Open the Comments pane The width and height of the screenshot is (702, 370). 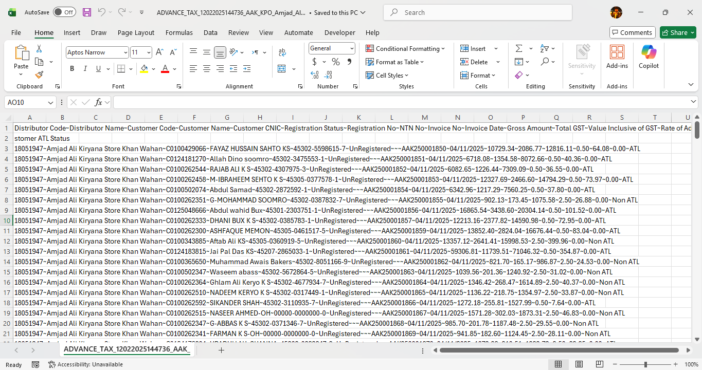632,32
